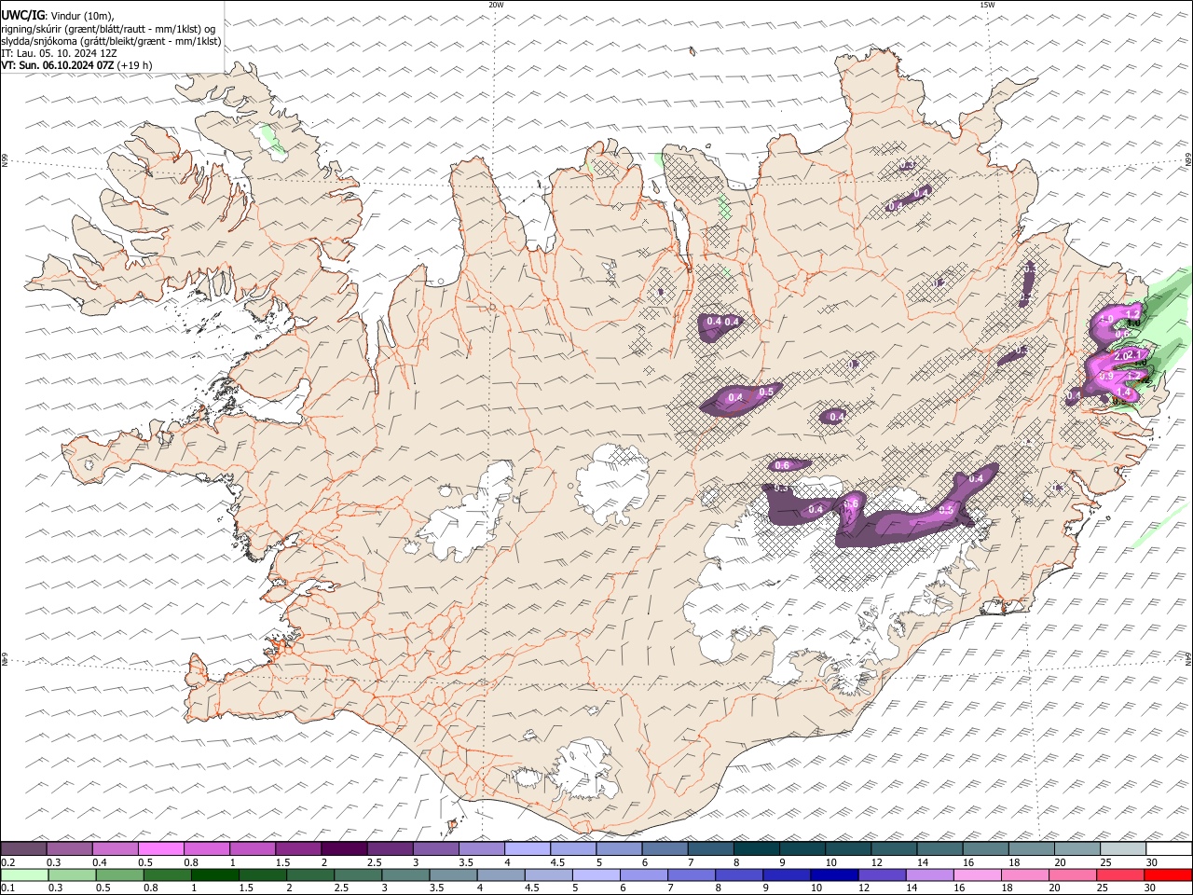Pick the deep navy blue rain swatch labeled 10
The height and width of the screenshot is (895, 1193).
(834, 874)
